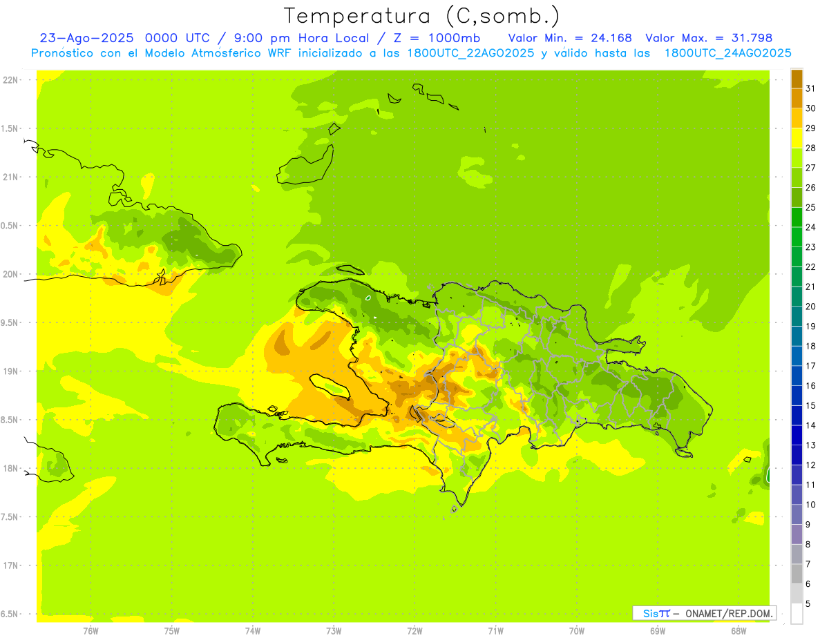The image size is (829, 640).
Task: Click legend value '31'
Action: (x=811, y=88)
